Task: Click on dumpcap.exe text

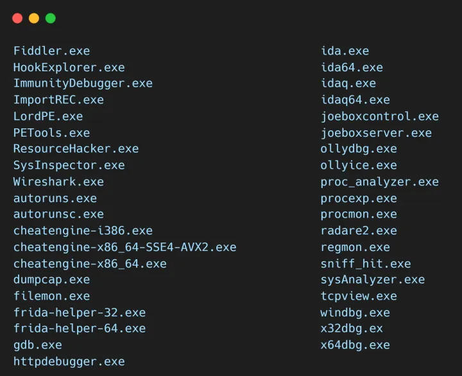Action: coord(51,280)
